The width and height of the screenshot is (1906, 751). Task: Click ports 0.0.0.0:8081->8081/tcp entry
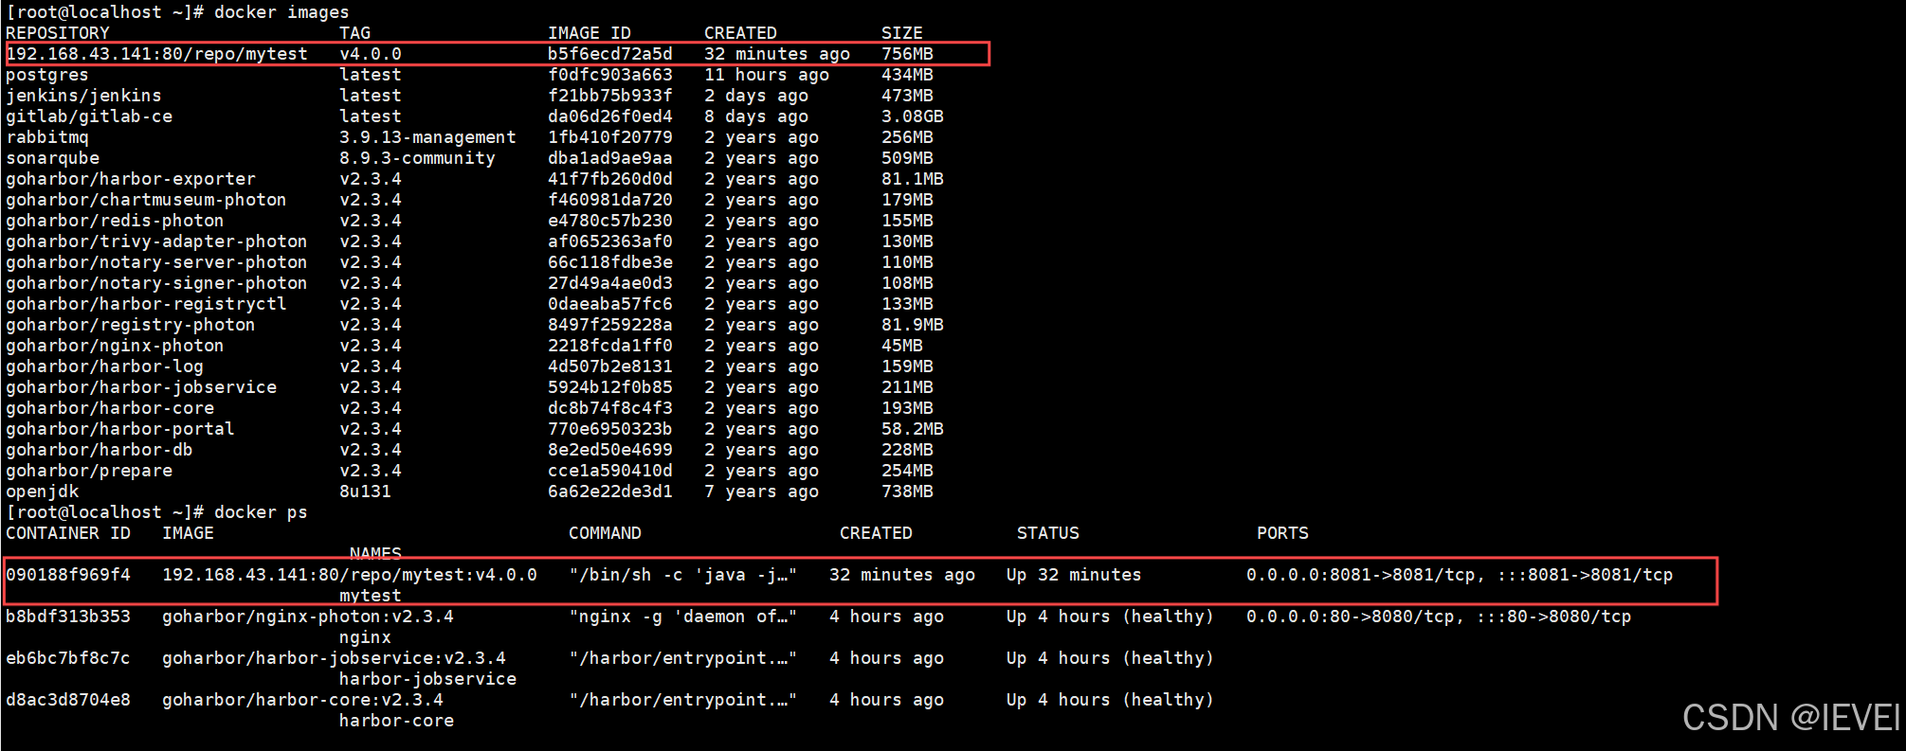(1460, 575)
